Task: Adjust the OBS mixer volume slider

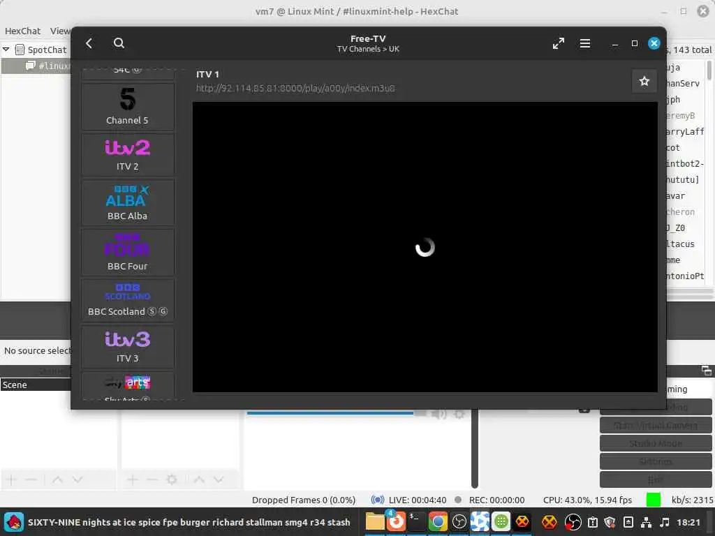Action: pyautogui.click(x=337, y=413)
